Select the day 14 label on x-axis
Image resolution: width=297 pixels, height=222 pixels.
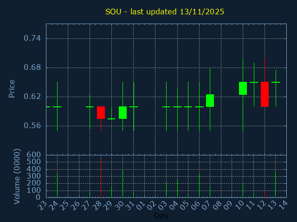(283, 205)
